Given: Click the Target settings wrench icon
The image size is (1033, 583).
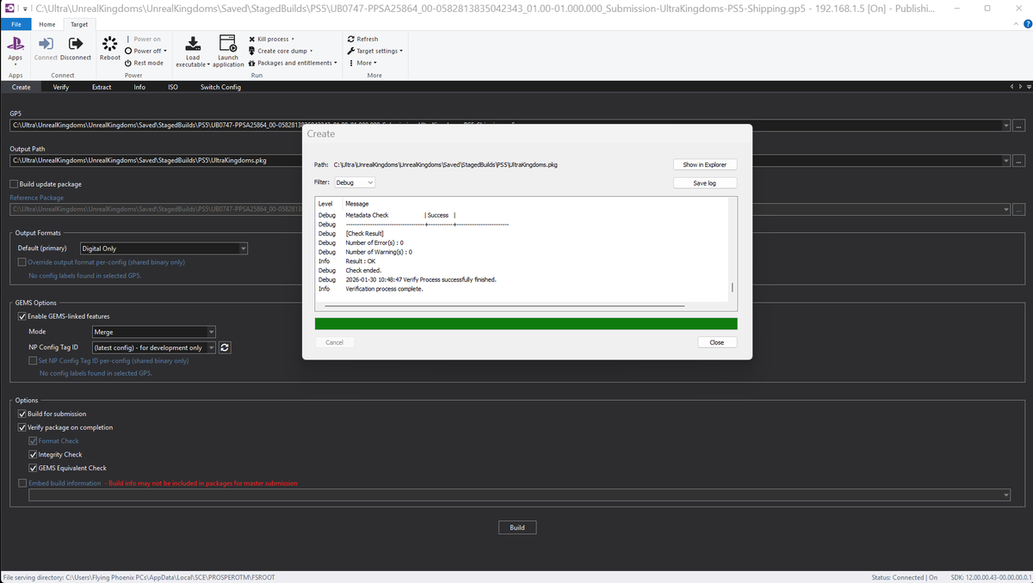Looking at the screenshot, I should tap(350, 51).
